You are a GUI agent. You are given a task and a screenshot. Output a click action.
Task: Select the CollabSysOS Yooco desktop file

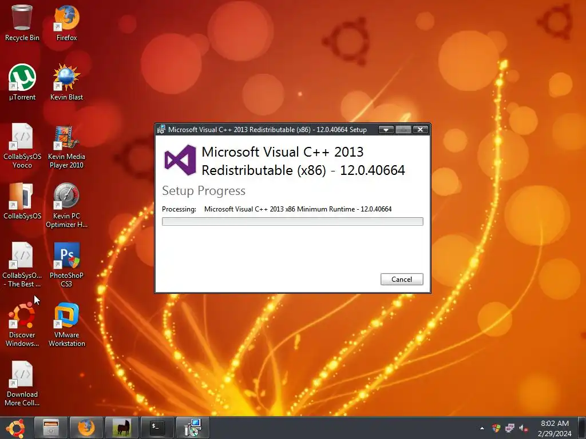coord(22,146)
